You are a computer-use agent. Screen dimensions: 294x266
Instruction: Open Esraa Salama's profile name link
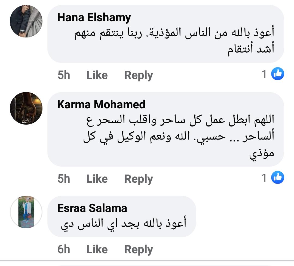pos(92,208)
